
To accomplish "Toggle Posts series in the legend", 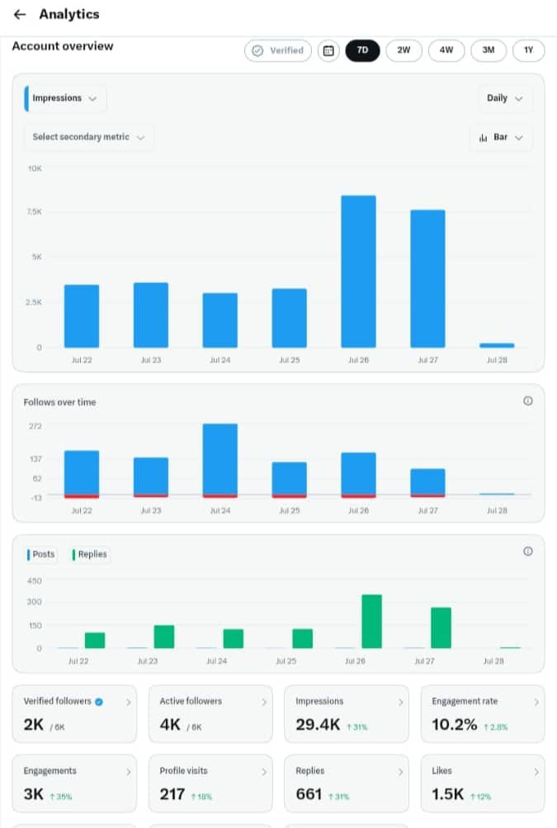I will (x=40, y=555).
